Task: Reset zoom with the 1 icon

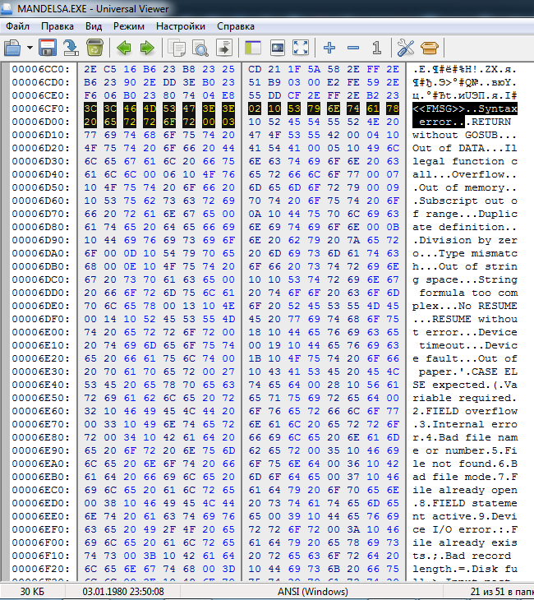Action: [377, 48]
